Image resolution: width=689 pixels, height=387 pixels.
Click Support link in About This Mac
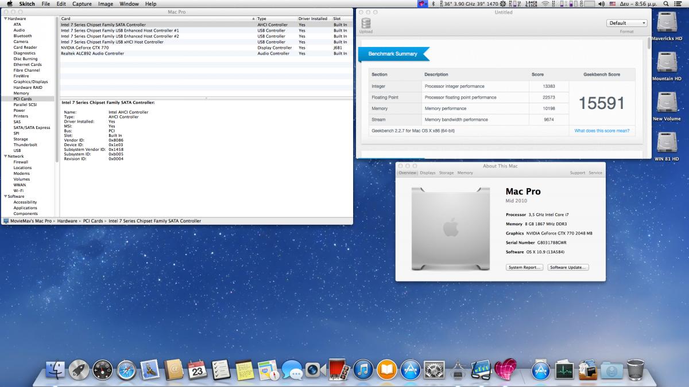point(578,173)
